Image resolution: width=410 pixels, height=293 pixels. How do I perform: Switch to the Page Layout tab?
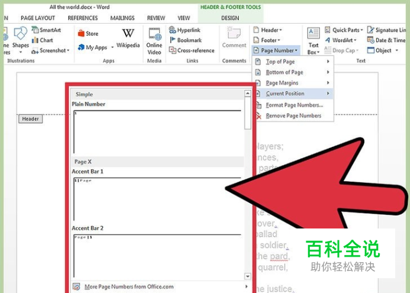(x=38, y=18)
